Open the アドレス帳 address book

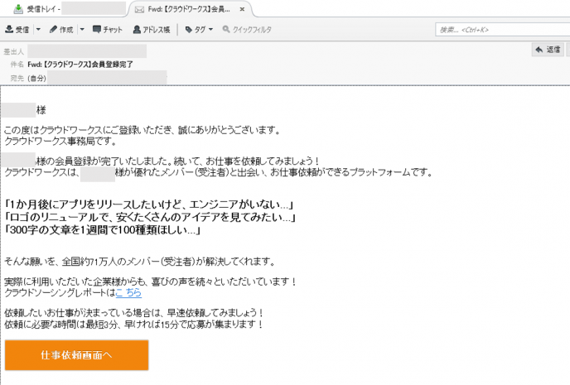pyautogui.click(x=152, y=30)
